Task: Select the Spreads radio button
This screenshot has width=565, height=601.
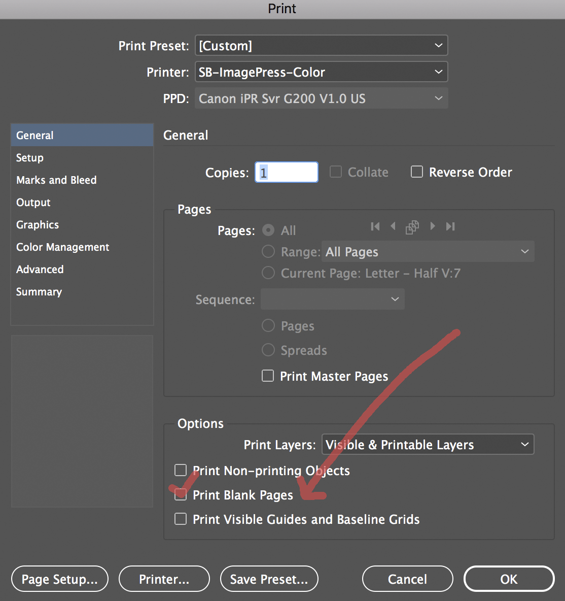Action: [268, 350]
